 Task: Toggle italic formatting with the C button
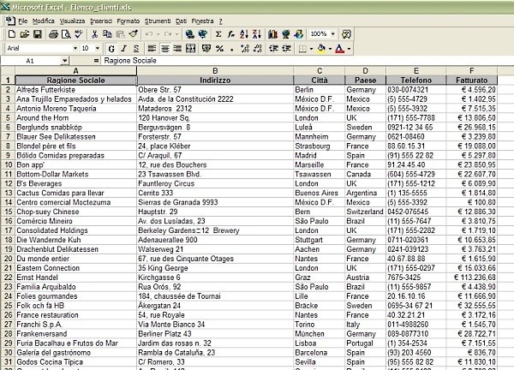[x=124, y=49]
